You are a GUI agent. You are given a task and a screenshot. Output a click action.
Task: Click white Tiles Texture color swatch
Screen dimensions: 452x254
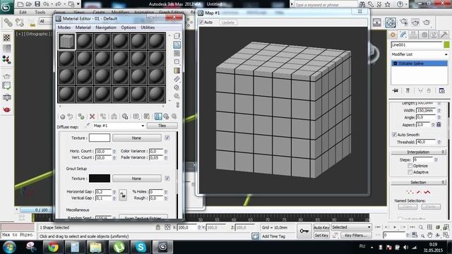[x=100, y=138]
